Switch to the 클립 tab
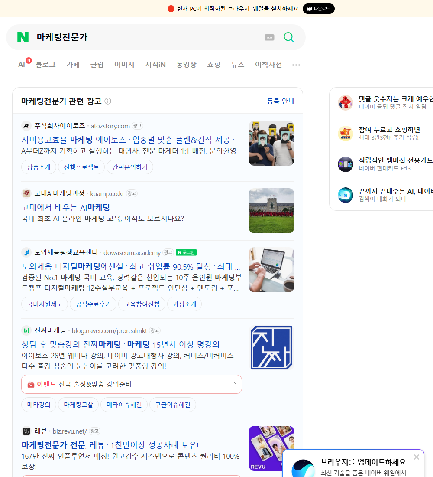 [97, 65]
